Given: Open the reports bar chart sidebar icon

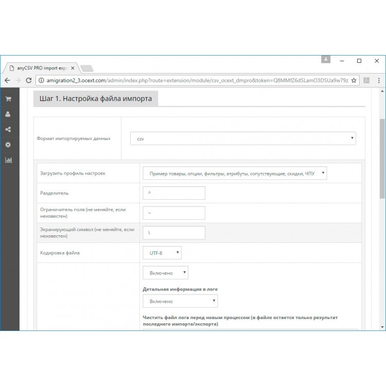Looking at the screenshot, I should pyautogui.click(x=9, y=160).
